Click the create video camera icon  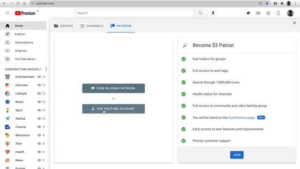coord(258,13)
